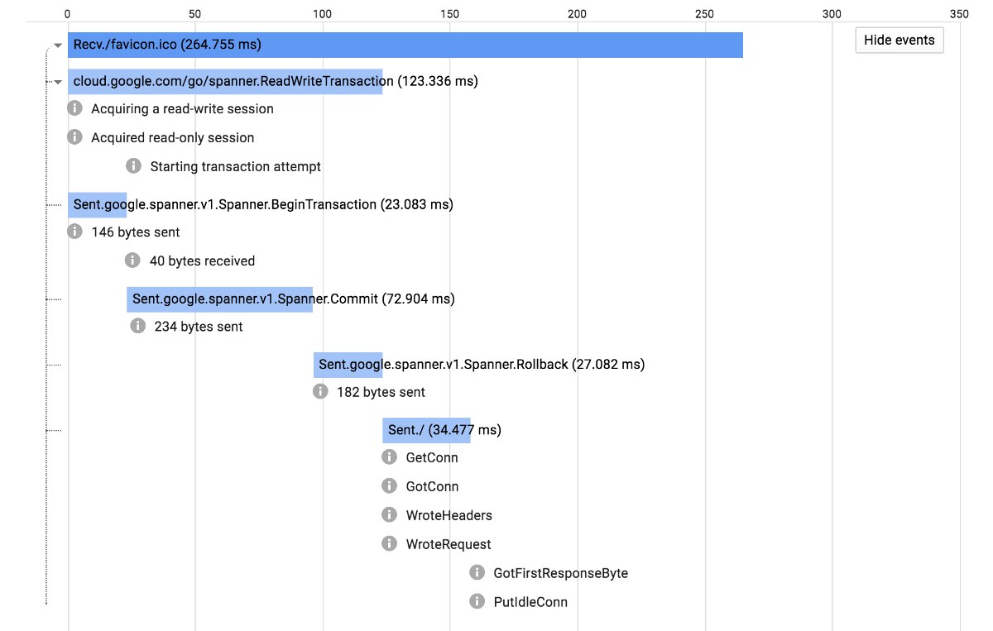Select the Spanner.Commit span bar

point(219,299)
